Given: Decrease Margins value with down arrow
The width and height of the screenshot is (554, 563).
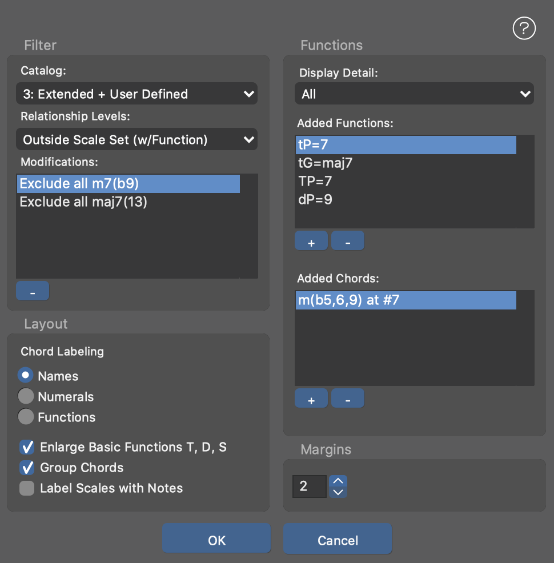Looking at the screenshot, I should coord(338,492).
